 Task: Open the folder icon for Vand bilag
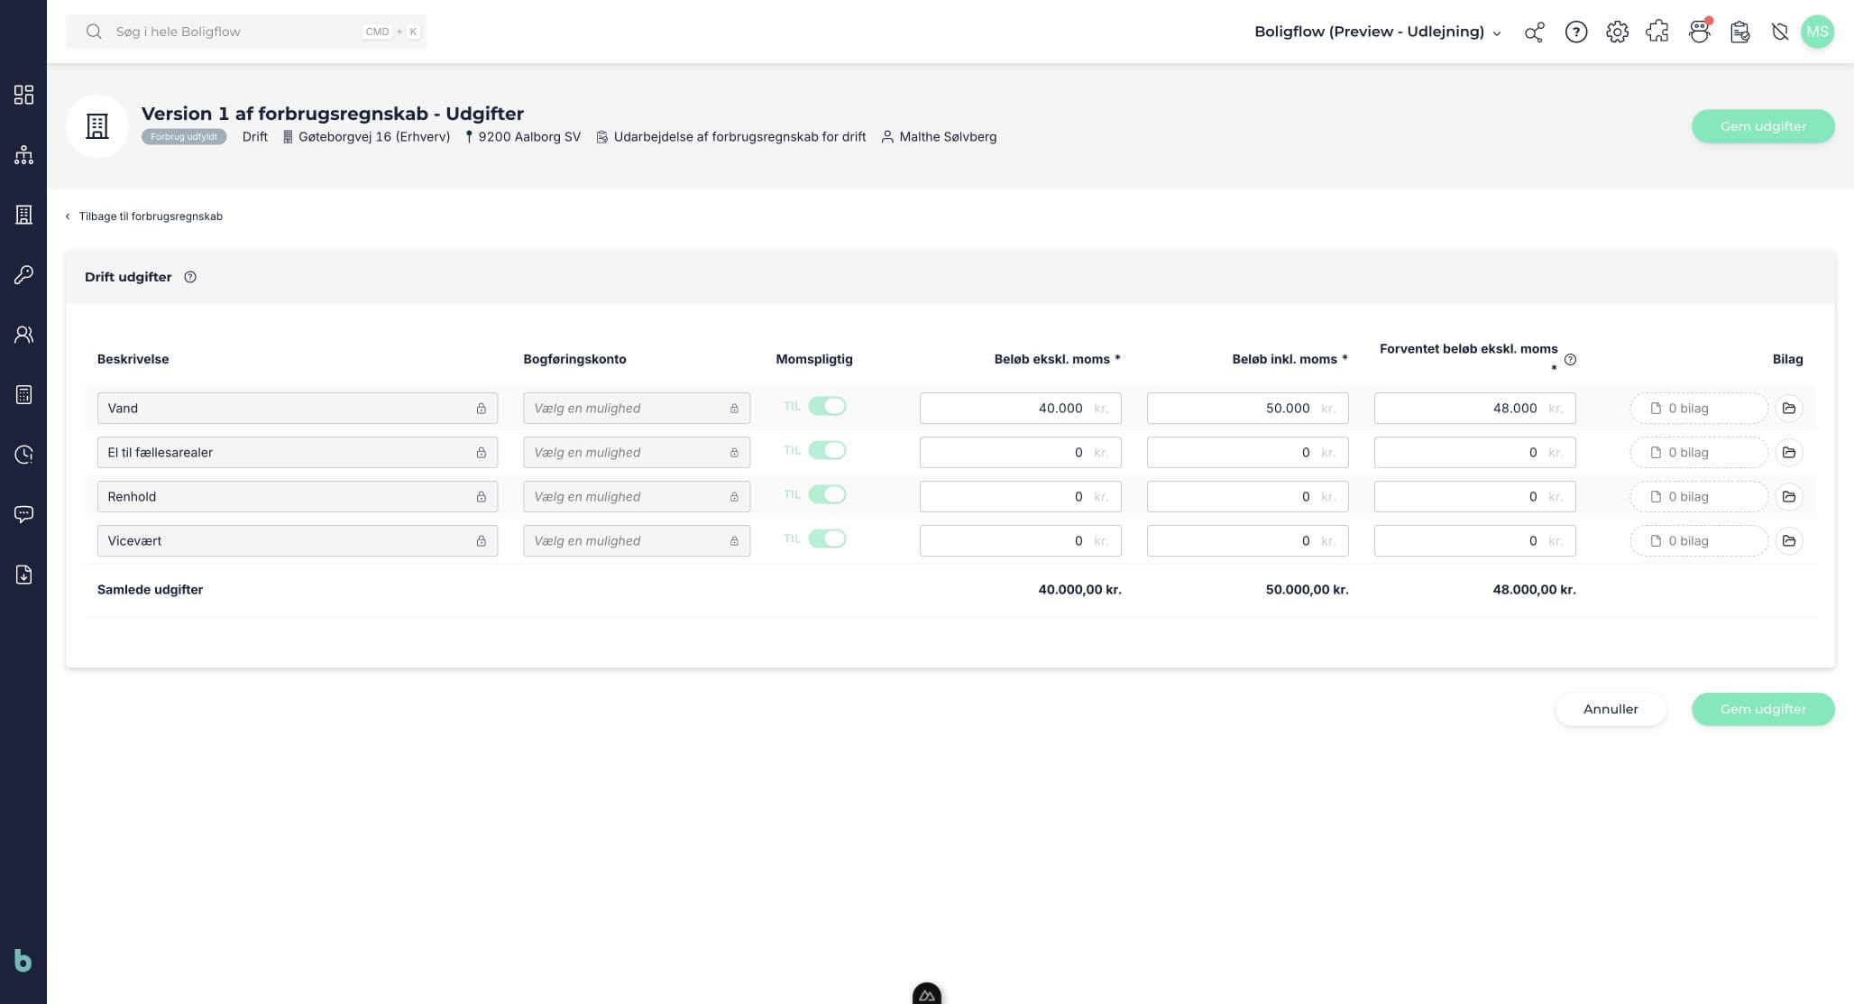(x=1789, y=408)
